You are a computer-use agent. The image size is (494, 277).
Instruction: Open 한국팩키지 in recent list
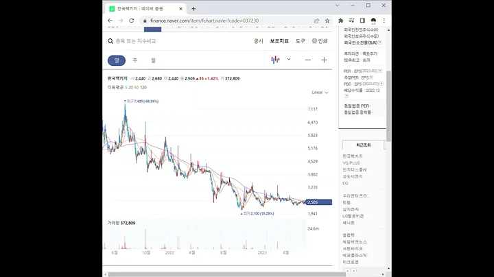[353, 156]
